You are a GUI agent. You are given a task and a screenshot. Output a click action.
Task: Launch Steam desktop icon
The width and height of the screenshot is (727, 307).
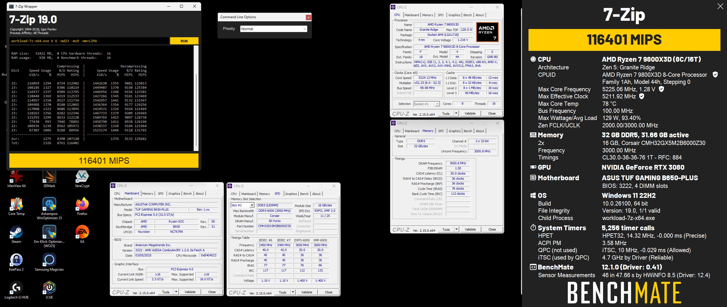(16, 234)
